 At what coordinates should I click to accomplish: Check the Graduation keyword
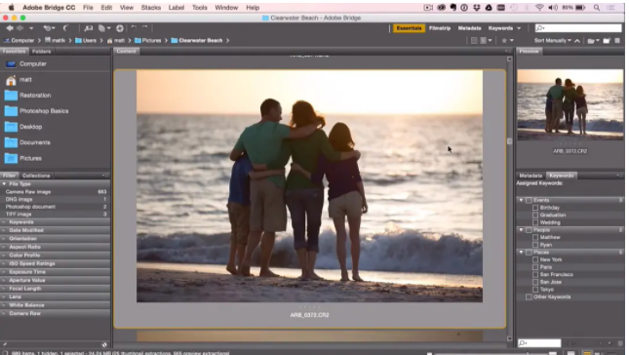coord(535,215)
